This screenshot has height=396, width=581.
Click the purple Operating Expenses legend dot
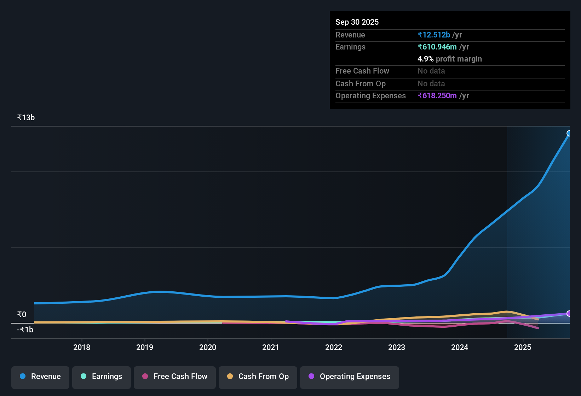click(311, 377)
